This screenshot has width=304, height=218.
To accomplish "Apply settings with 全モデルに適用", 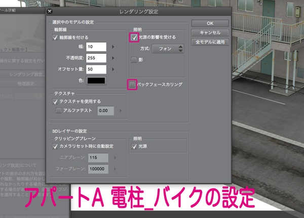I will click(x=210, y=42).
